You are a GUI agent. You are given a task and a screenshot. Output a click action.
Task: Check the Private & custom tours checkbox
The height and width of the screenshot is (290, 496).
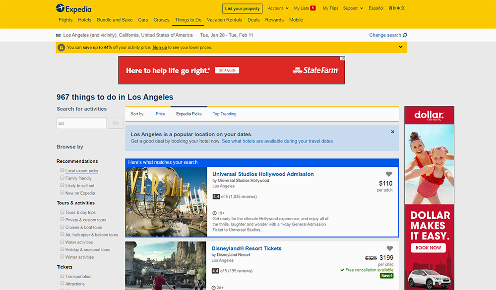(62, 219)
